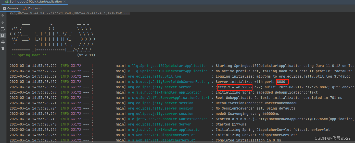Click the Spring Boot icon on run tab

tap(7, 2)
